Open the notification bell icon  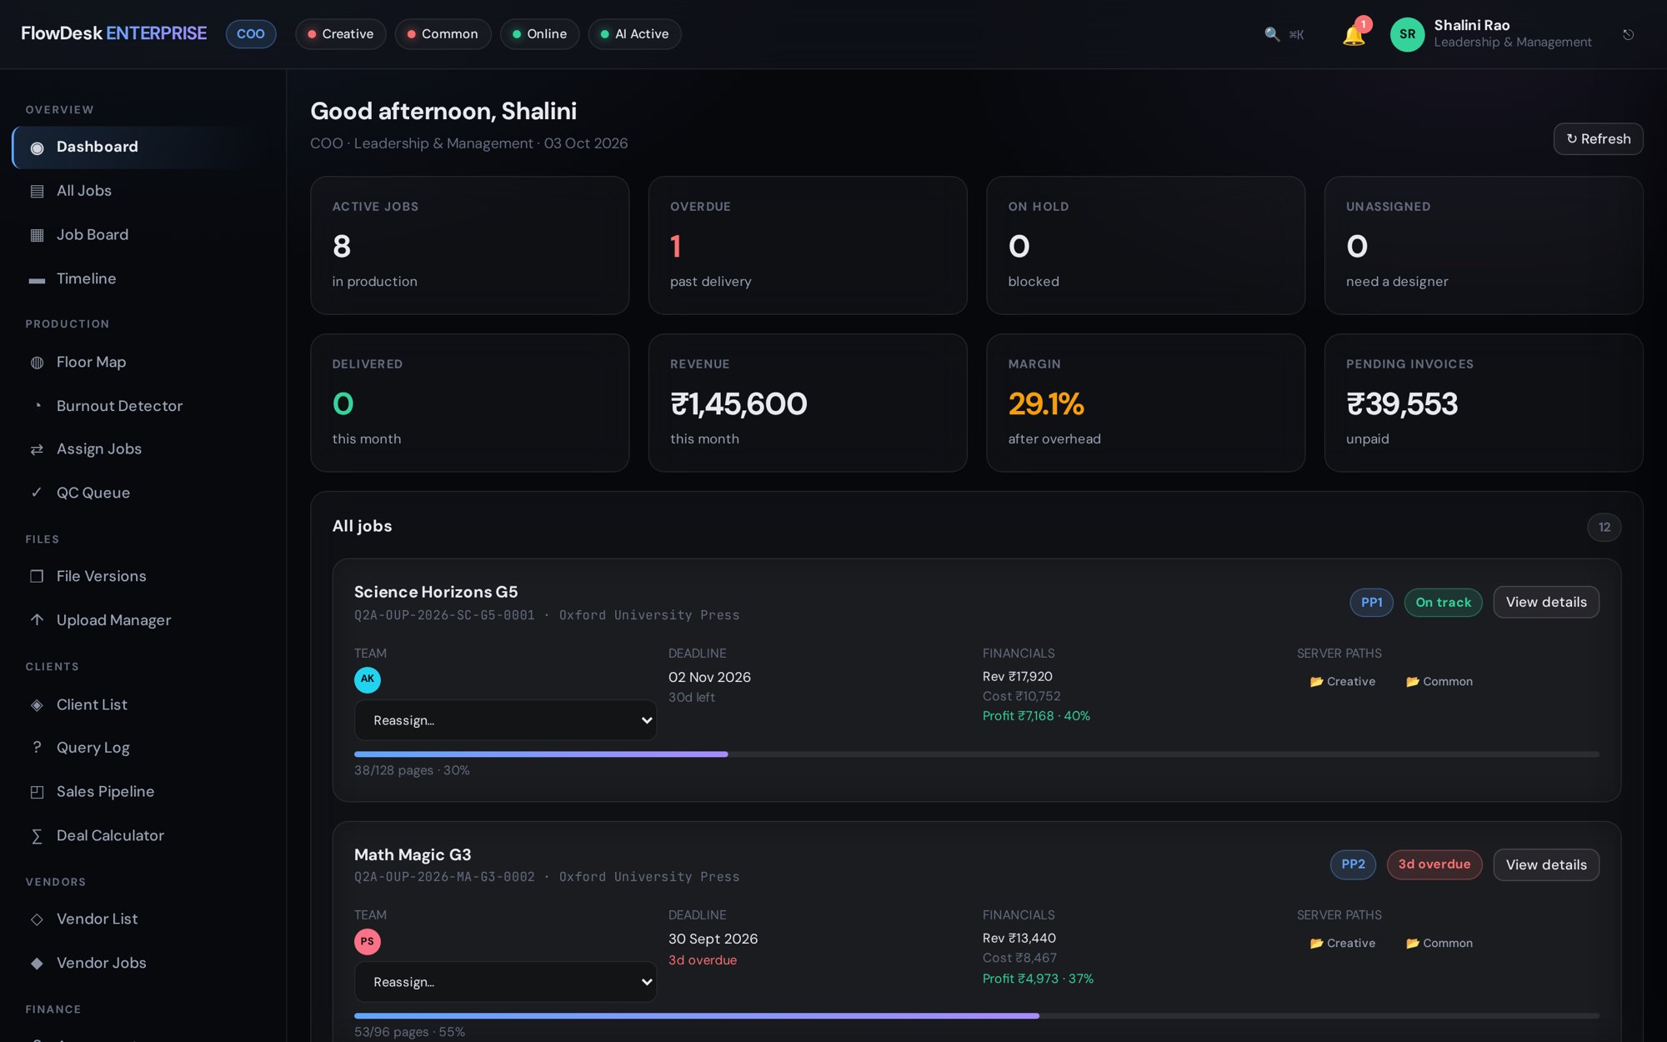(x=1354, y=35)
